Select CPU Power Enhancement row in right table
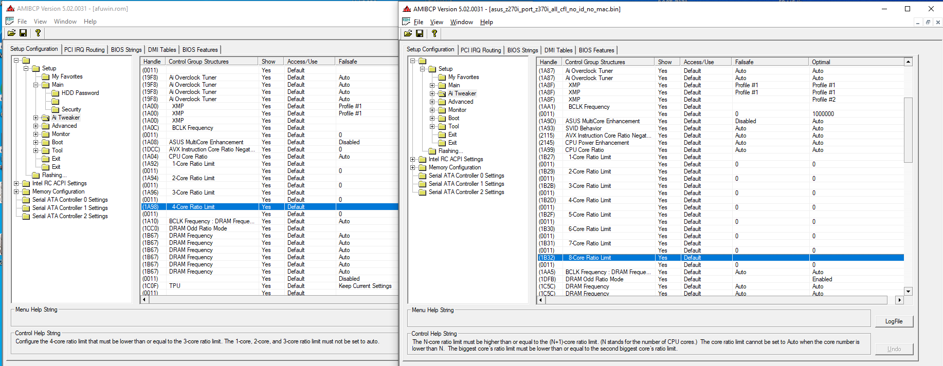This screenshot has height=366, width=943. point(720,143)
